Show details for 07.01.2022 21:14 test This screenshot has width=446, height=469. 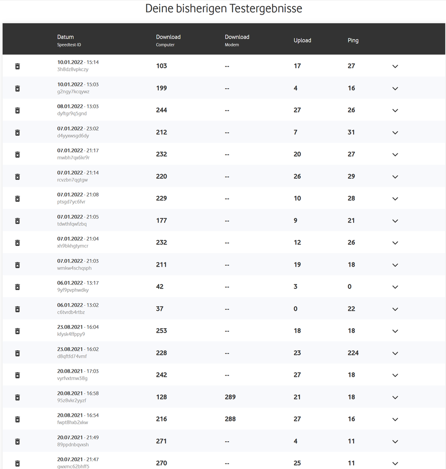click(395, 177)
